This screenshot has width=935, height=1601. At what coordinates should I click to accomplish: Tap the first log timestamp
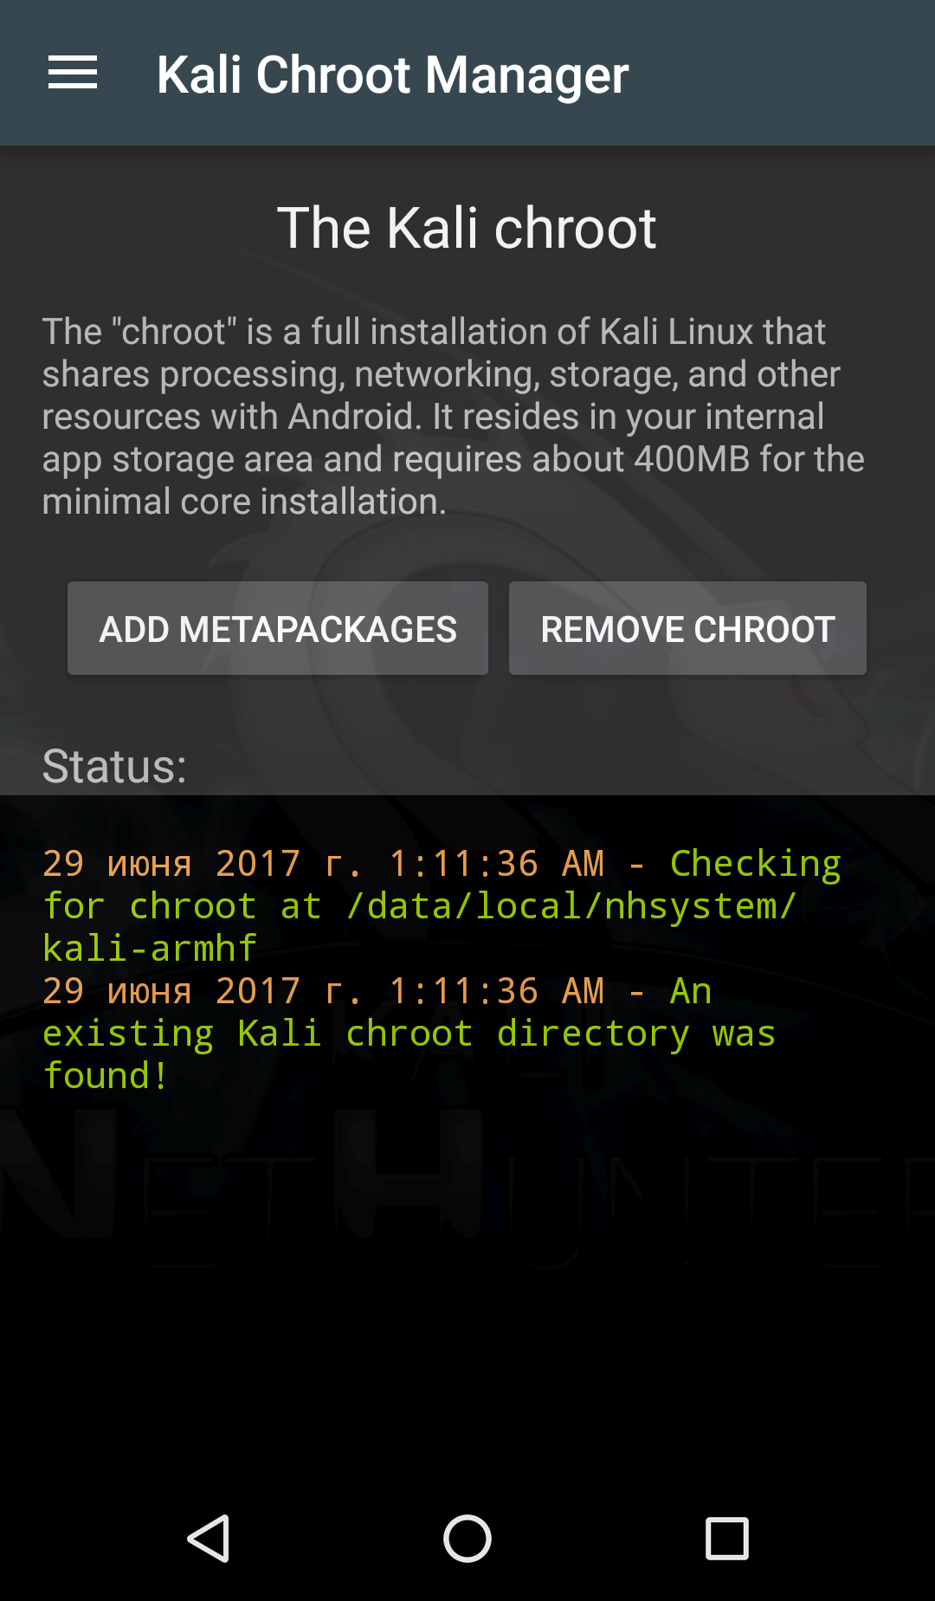(x=323, y=865)
